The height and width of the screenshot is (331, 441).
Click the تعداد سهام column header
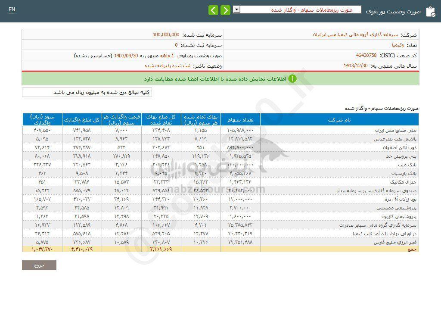240,120
